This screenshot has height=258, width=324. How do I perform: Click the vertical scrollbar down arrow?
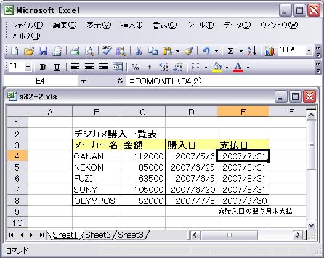(x=312, y=225)
